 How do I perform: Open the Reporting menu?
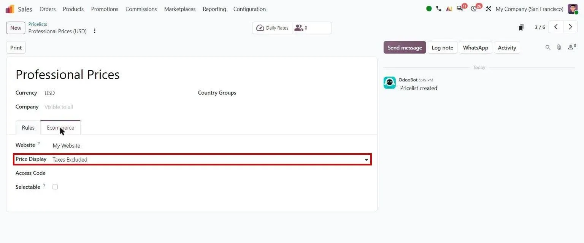pos(214,9)
